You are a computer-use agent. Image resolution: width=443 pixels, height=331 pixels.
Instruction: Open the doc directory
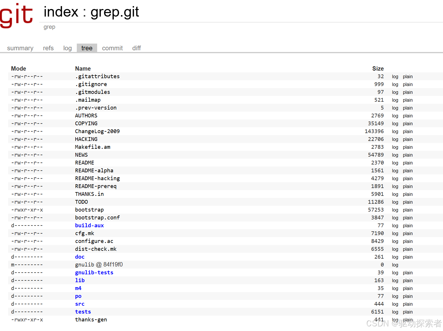tap(79, 257)
